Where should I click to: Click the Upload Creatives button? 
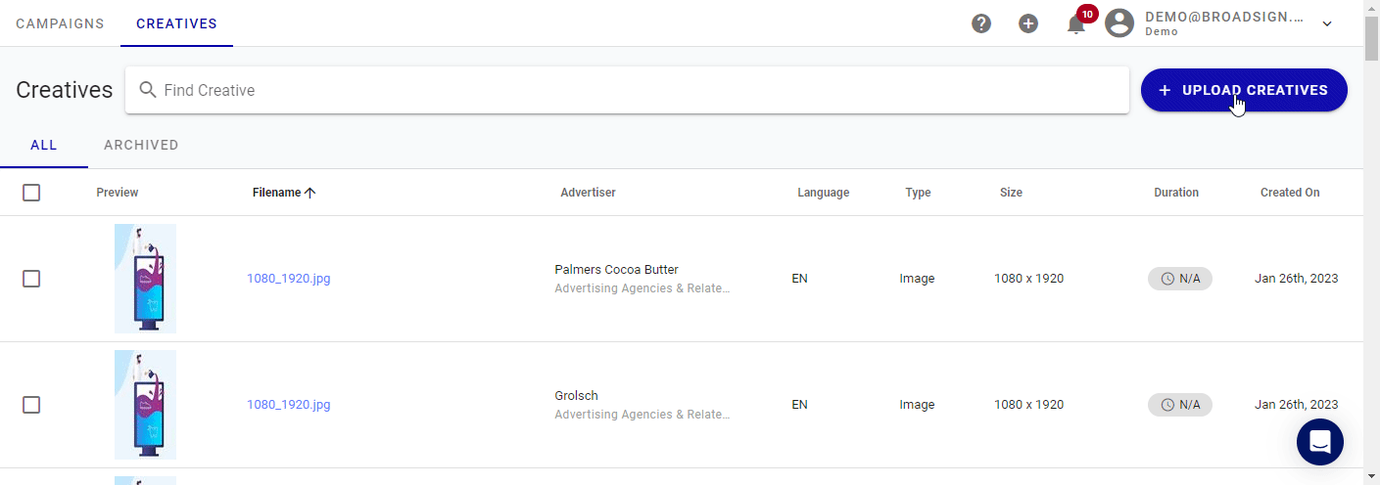(x=1244, y=90)
